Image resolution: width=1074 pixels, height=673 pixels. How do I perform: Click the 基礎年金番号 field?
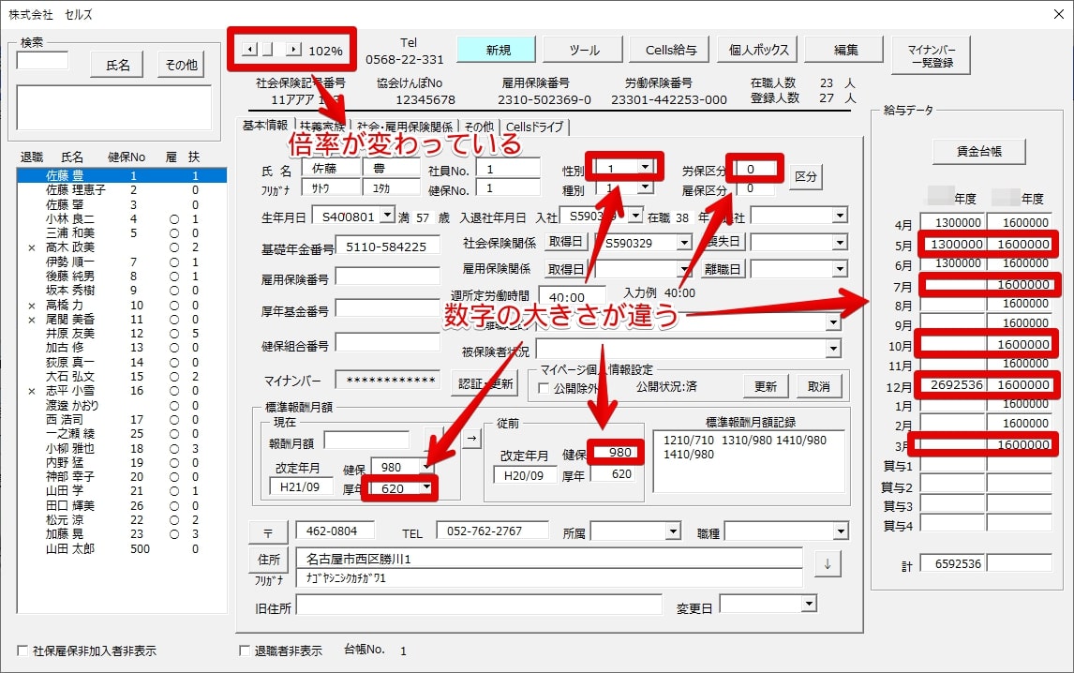point(387,247)
